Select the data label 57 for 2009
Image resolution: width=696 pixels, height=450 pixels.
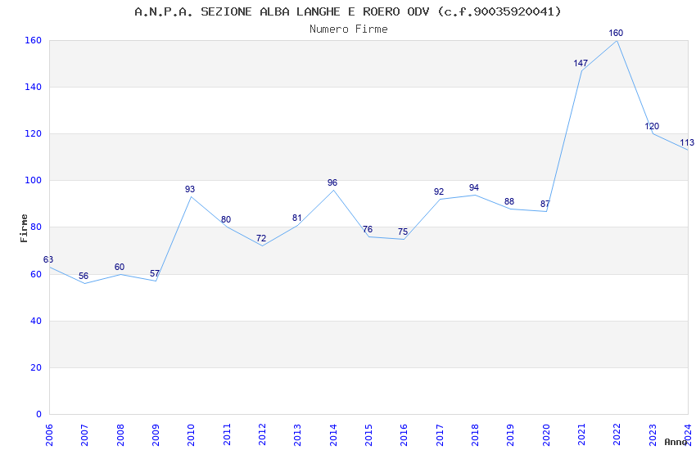click(155, 273)
